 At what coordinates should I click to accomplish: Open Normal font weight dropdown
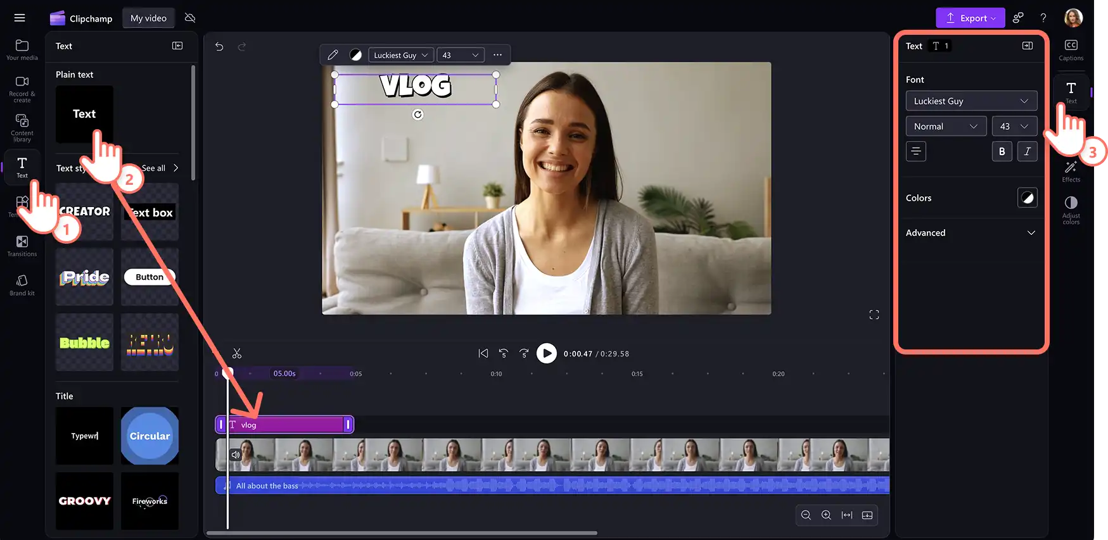pyautogui.click(x=946, y=126)
